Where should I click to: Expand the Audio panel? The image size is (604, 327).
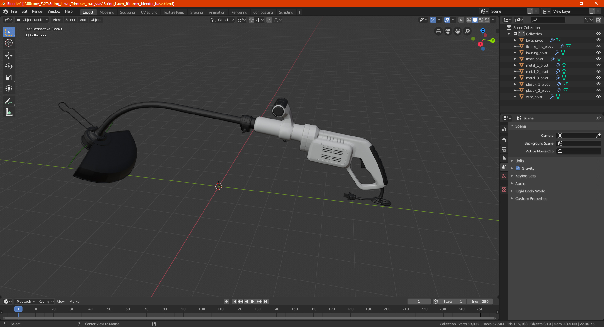(x=520, y=184)
